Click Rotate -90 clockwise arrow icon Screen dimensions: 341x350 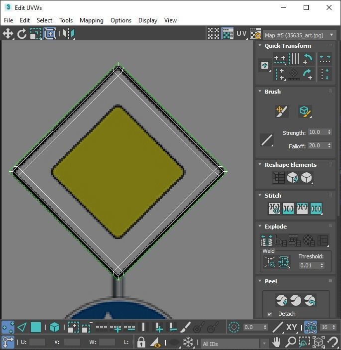click(308, 74)
